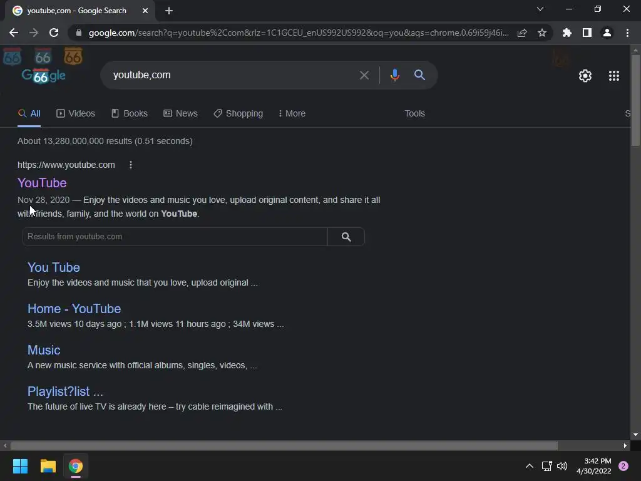Open File Explorer from taskbar
The height and width of the screenshot is (481, 641).
[x=48, y=466]
